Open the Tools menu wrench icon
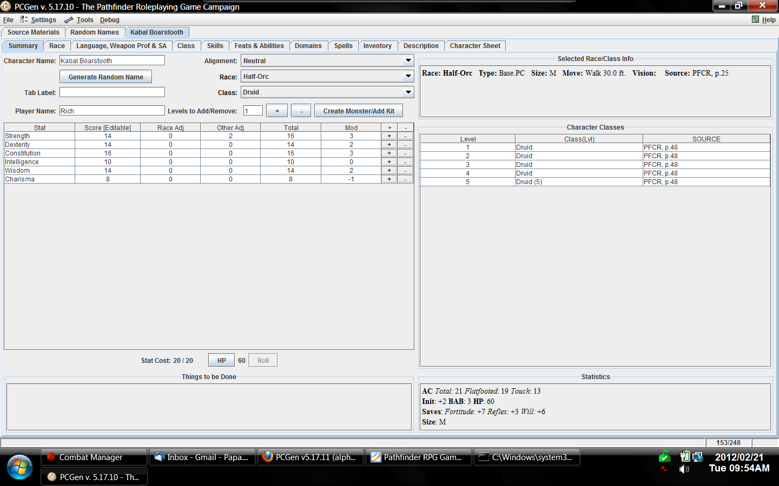 pyautogui.click(x=69, y=20)
